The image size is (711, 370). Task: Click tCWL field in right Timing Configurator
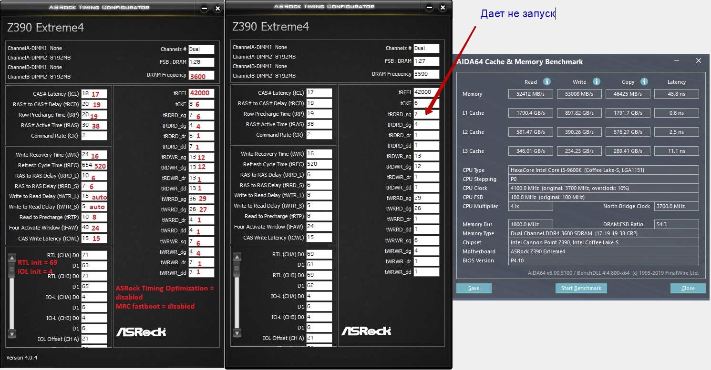point(319,237)
